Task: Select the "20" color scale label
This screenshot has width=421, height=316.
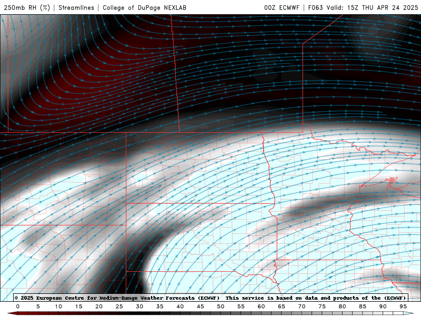Action: (x=99, y=307)
